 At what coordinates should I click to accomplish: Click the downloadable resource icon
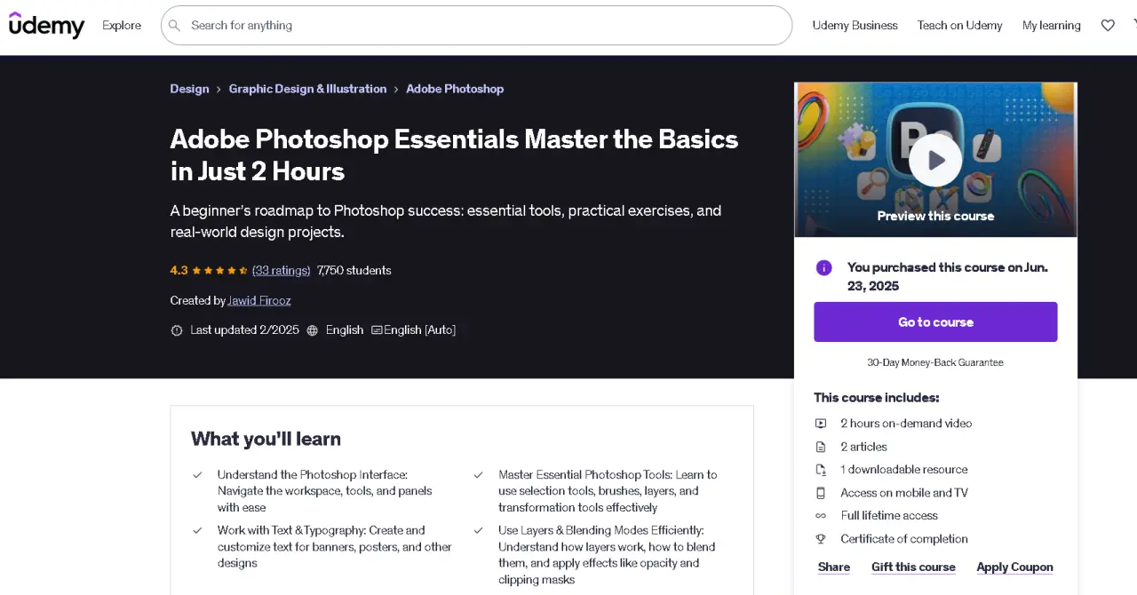pos(821,470)
